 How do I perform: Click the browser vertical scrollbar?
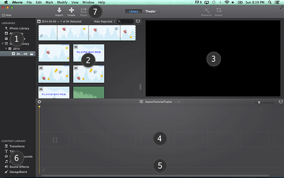click(x=141, y=87)
